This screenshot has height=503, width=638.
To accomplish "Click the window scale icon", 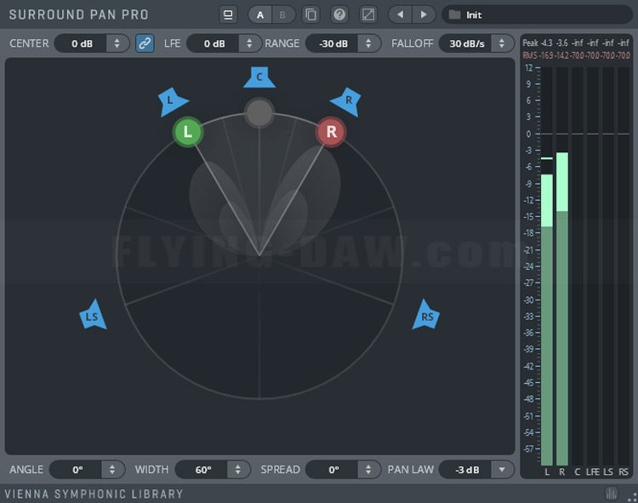I will [x=367, y=15].
